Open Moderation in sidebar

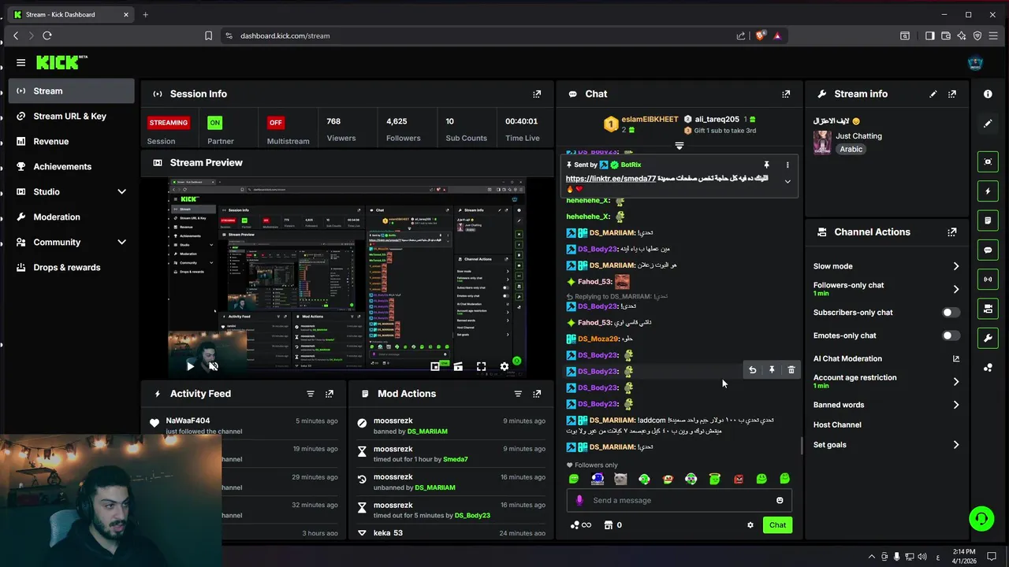(72, 217)
